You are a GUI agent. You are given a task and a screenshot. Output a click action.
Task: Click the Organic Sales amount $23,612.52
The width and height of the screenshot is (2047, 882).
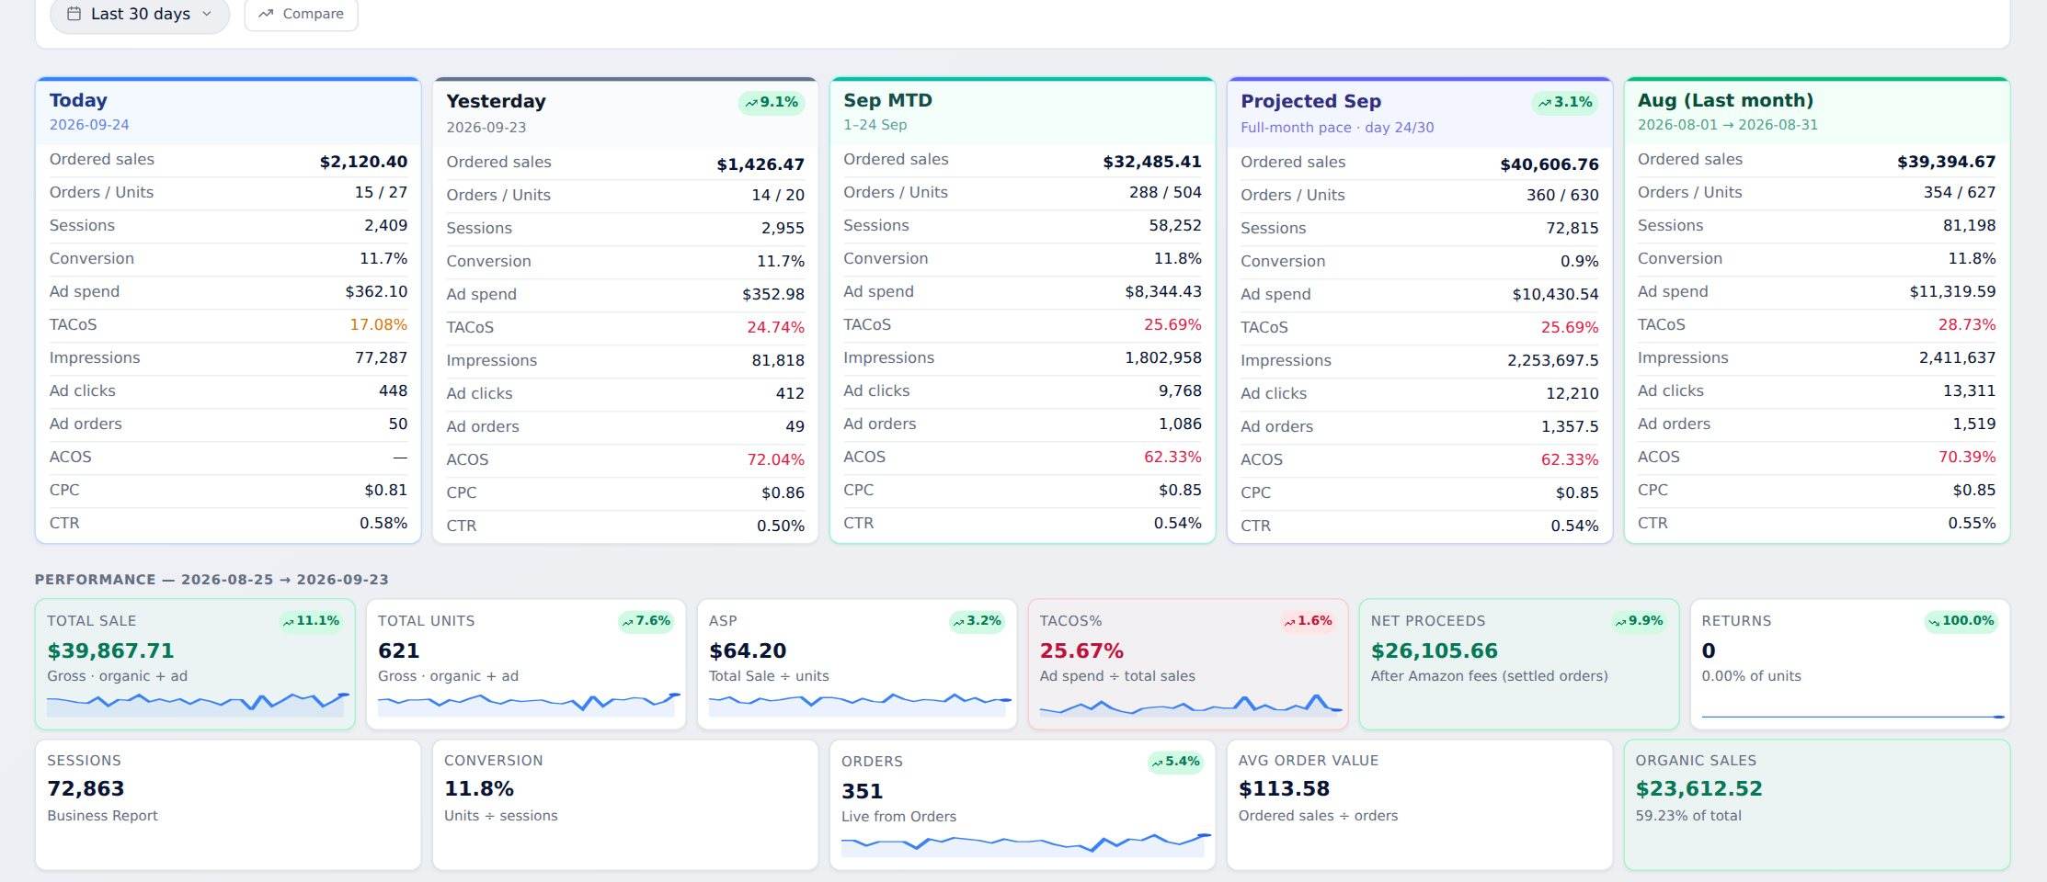pyautogui.click(x=1699, y=788)
